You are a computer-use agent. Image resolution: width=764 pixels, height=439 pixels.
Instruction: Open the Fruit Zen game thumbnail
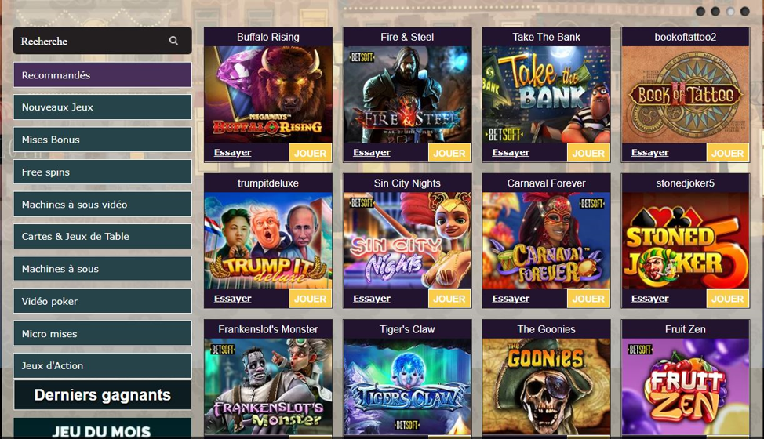(x=686, y=386)
